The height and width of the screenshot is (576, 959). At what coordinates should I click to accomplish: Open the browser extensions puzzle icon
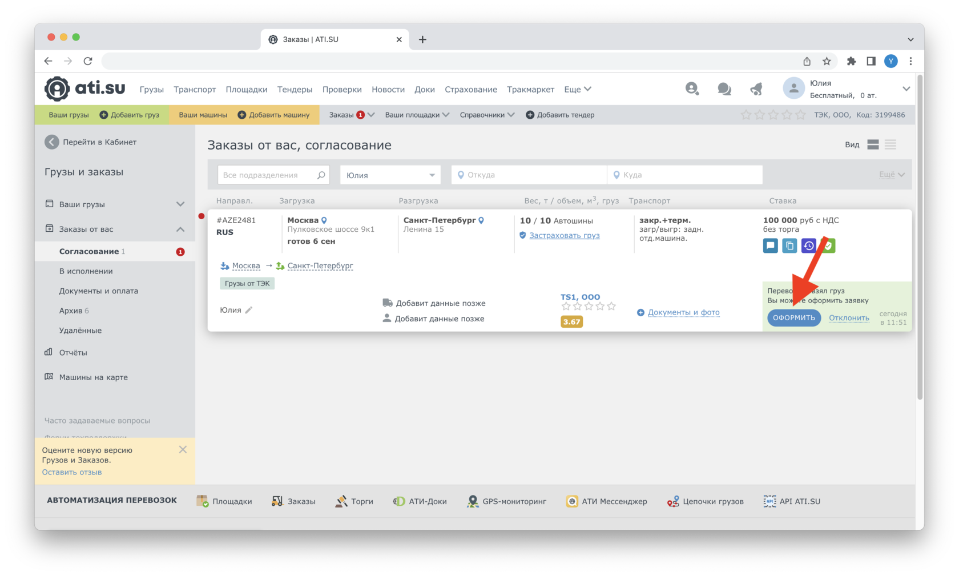pos(851,61)
